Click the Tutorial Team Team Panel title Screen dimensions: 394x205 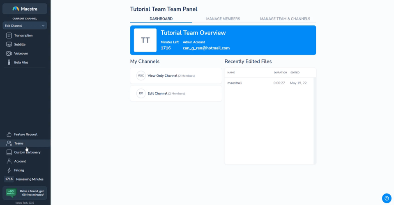coord(164,9)
